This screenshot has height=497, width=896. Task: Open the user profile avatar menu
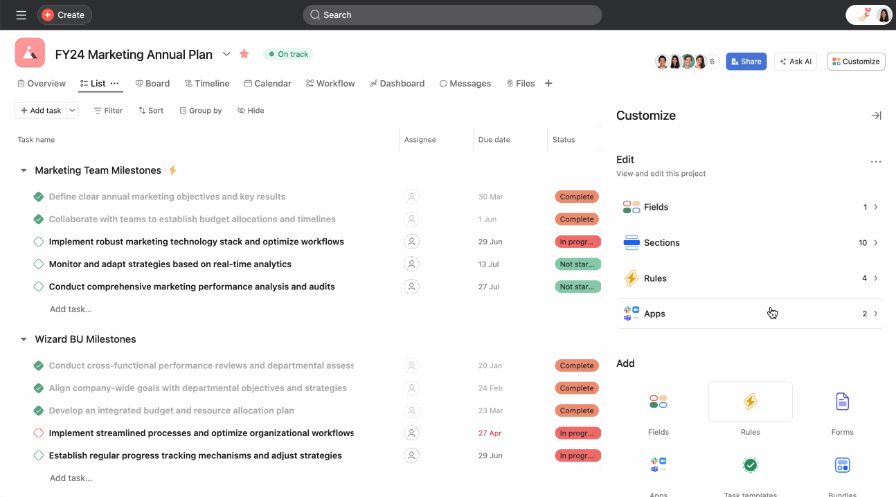click(883, 15)
